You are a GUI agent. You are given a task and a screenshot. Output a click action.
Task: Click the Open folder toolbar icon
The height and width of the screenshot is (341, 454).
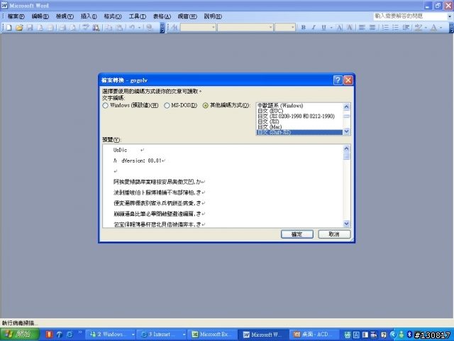19,28
